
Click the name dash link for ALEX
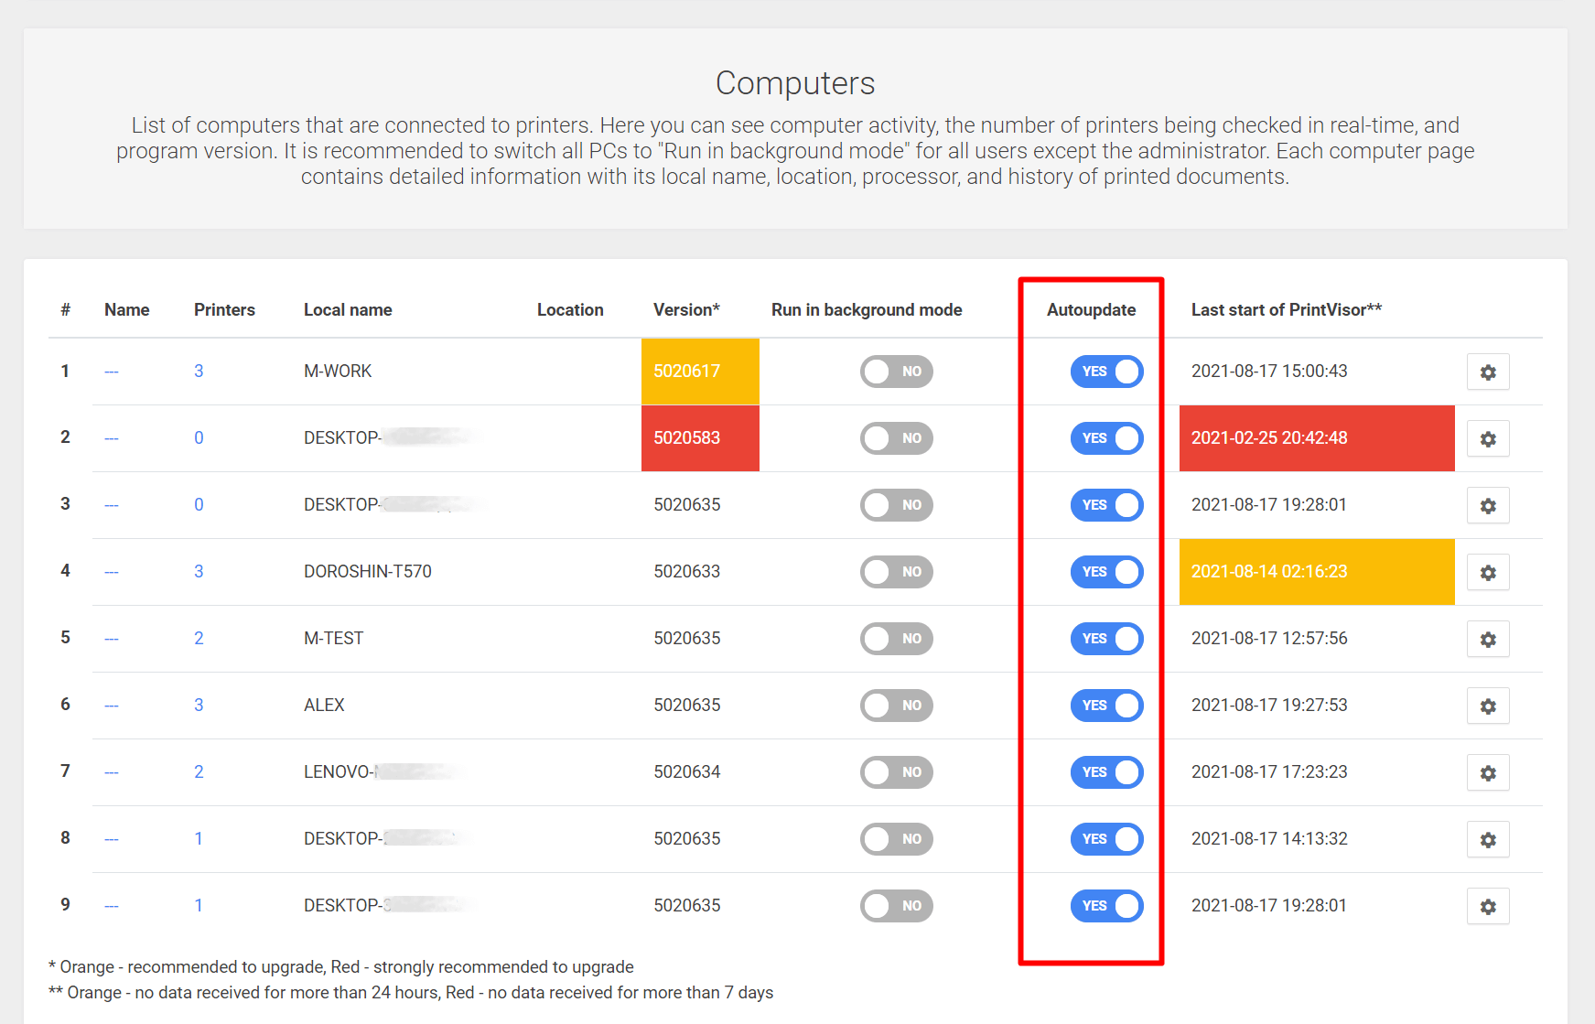click(x=112, y=706)
